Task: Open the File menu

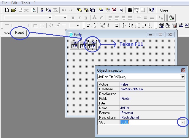Action: [4, 3]
